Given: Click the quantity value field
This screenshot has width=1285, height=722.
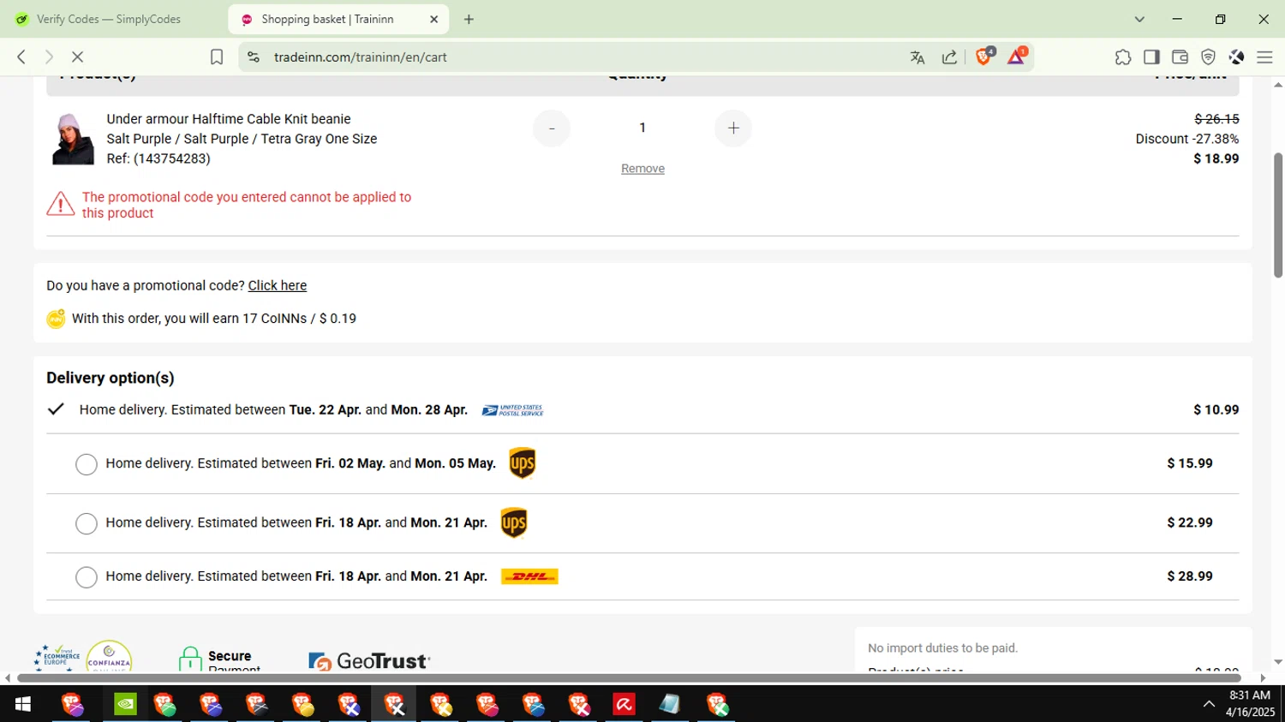Looking at the screenshot, I should tap(642, 128).
